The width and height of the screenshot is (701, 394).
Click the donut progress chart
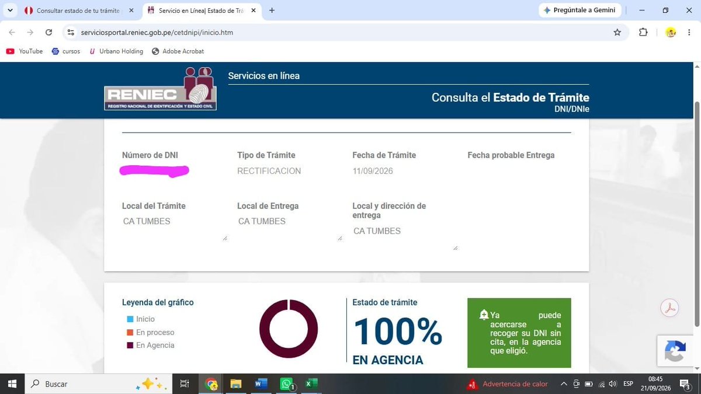tap(289, 329)
